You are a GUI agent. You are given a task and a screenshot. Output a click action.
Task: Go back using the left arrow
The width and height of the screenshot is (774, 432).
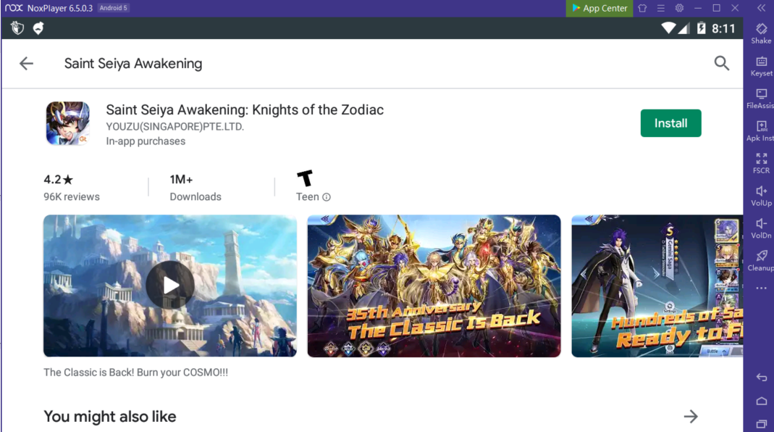[26, 63]
